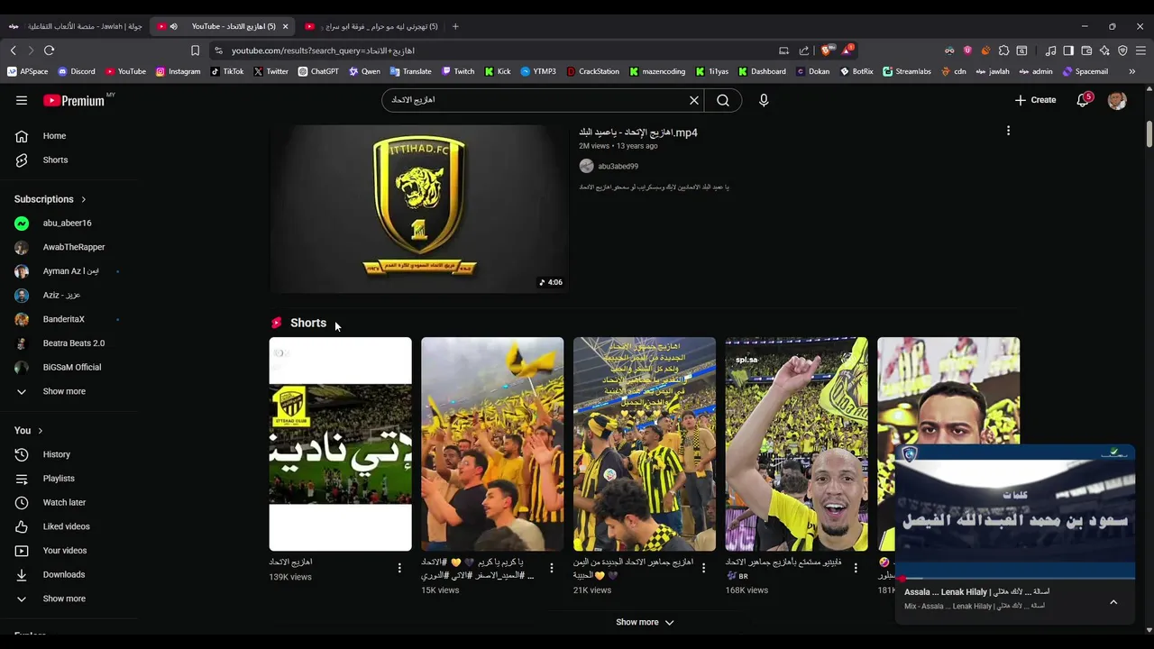The height and width of the screenshot is (649, 1154).
Task: Mute the playing YouTube tab speaker
Action: (173, 26)
